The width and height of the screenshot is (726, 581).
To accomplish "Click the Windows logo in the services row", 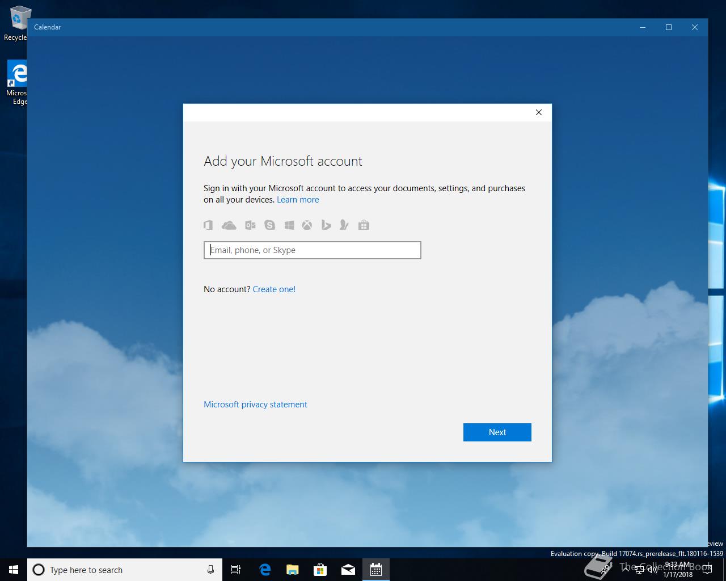I will click(289, 225).
